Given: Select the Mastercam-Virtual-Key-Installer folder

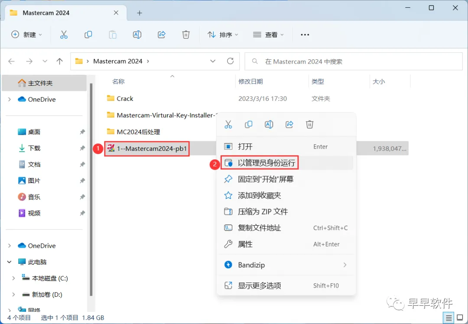Looking at the screenshot, I should point(162,115).
